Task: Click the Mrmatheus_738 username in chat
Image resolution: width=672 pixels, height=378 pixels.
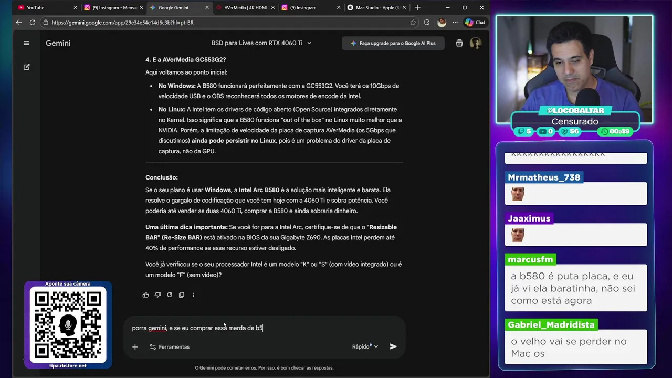Action: 544,177
